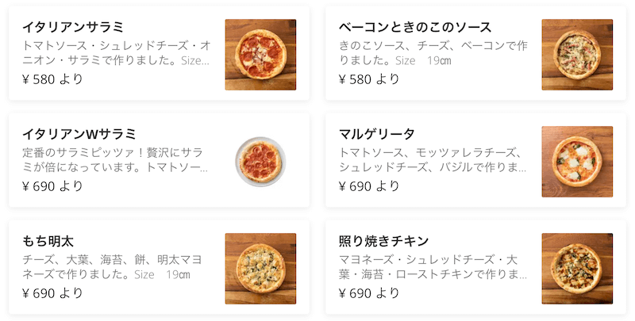Screen dimensions: 635x321
Task: Open the 照り焼きチキン pizza photo
Action: (x=577, y=269)
